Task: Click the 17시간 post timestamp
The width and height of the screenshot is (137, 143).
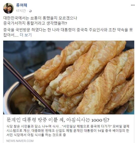Action: click(x=21, y=11)
